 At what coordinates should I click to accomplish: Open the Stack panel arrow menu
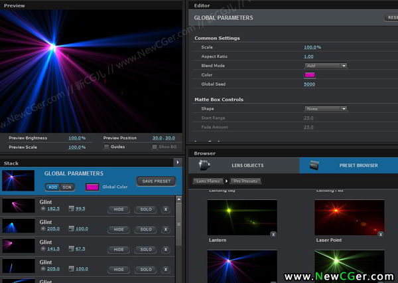tap(177, 162)
